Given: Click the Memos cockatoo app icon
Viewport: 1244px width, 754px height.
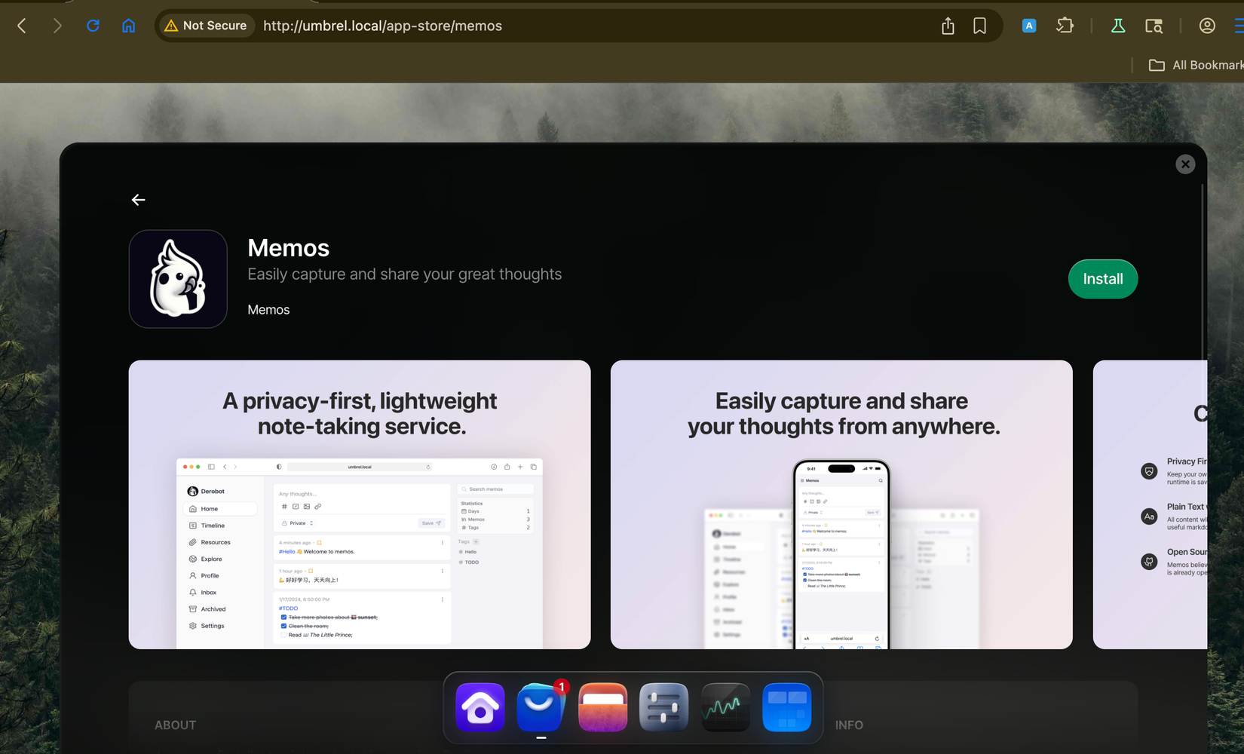Looking at the screenshot, I should [178, 279].
